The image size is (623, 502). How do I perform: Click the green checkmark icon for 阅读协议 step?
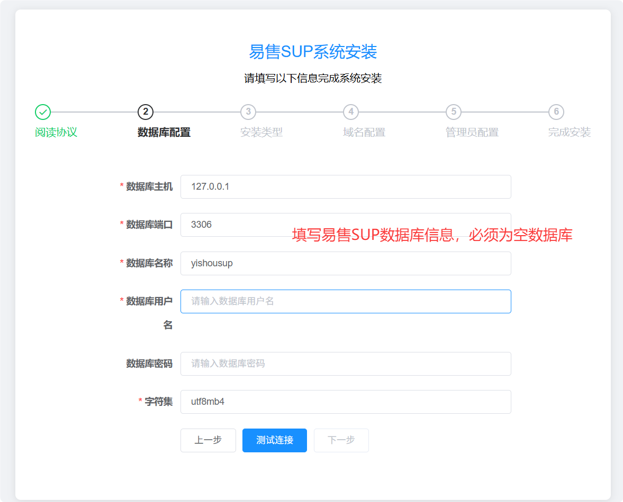click(42, 112)
